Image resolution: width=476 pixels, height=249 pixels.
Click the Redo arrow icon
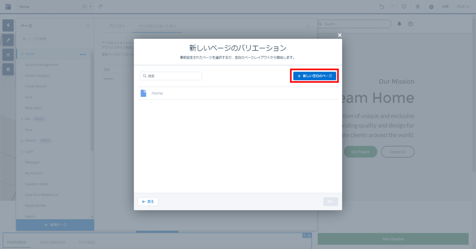[392, 7]
